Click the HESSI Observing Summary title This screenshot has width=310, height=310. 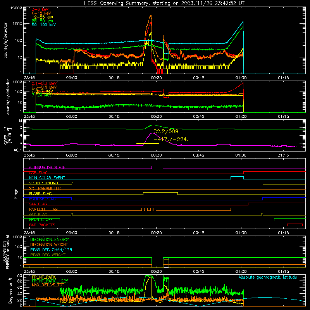[164, 3]
